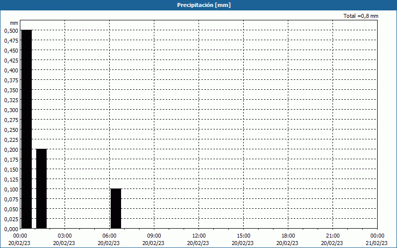Screen dimensions: 397x248
Task: Click the 18:00 time axis label
Action: (x=288, y=236)
